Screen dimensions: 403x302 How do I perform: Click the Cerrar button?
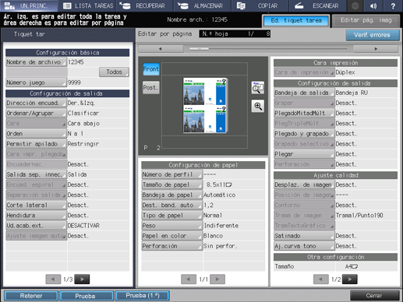coord(374,296)
